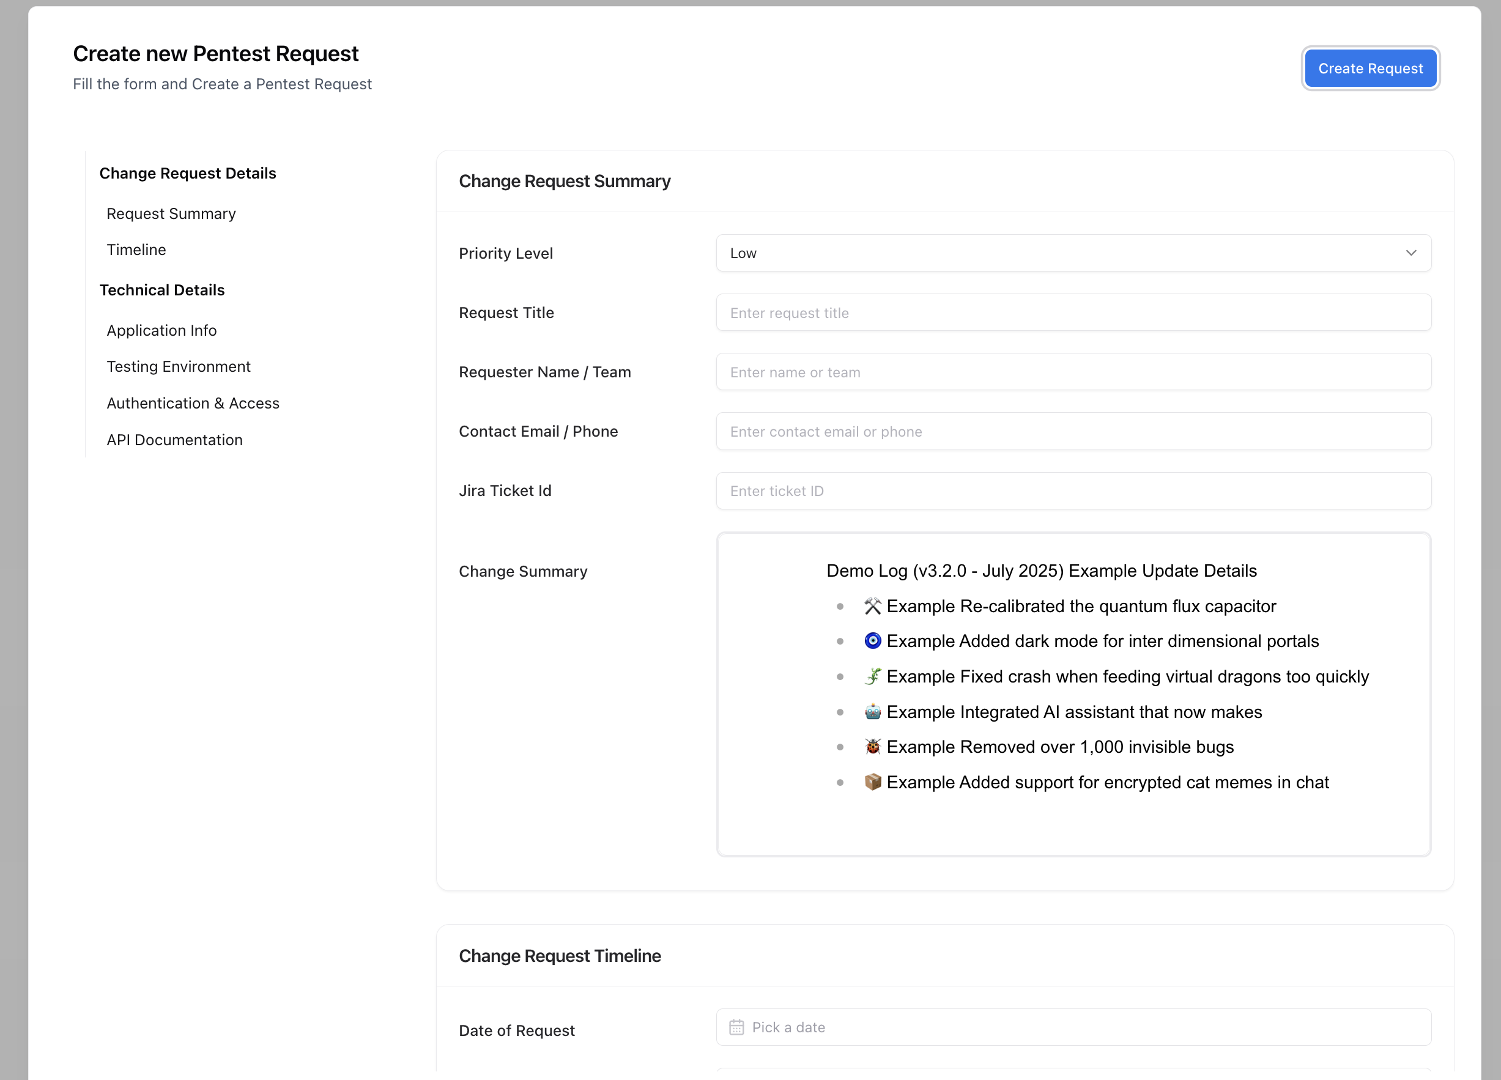Viewport: 1501px width, 1080px height.
Task: Expand the Change Request Details section
Action: (188, 172)
